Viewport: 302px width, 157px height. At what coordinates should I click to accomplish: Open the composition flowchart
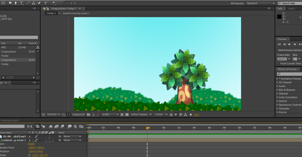point(186,115)
